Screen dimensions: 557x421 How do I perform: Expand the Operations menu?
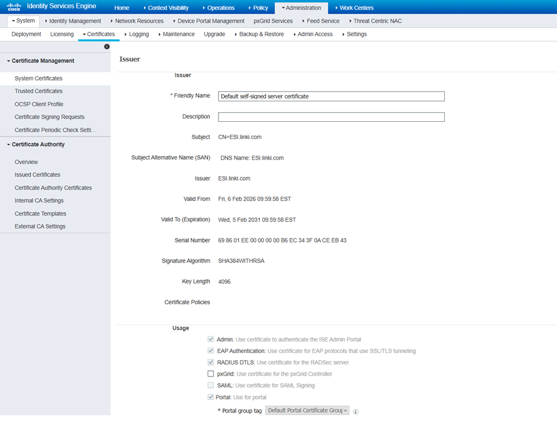tap(218, 8)
